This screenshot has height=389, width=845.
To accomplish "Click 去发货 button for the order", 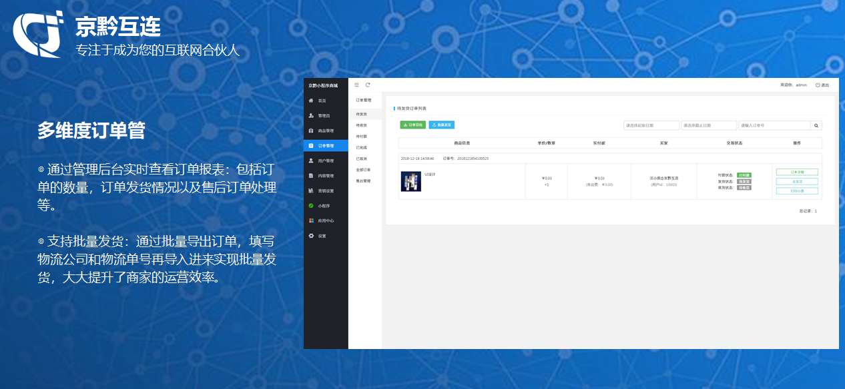I will pyautogui.click(x=797, y=181).
